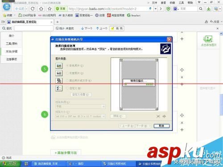
Task: Click the 下一个 find next button
Action: (87, 29)
